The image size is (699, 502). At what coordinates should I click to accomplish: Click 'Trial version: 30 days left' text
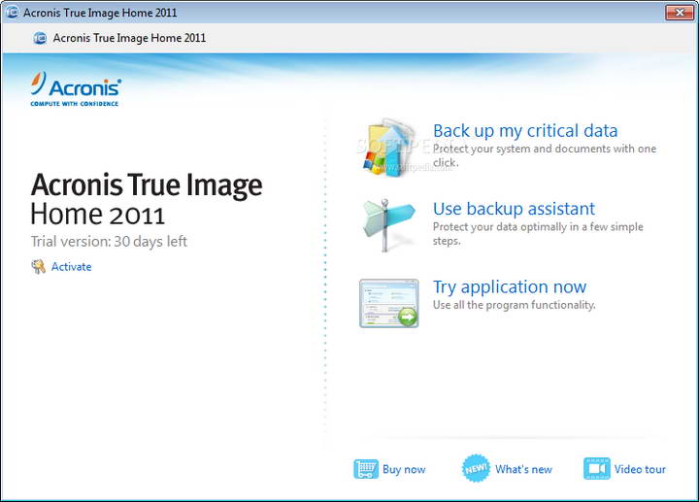(x=109, y=242)
